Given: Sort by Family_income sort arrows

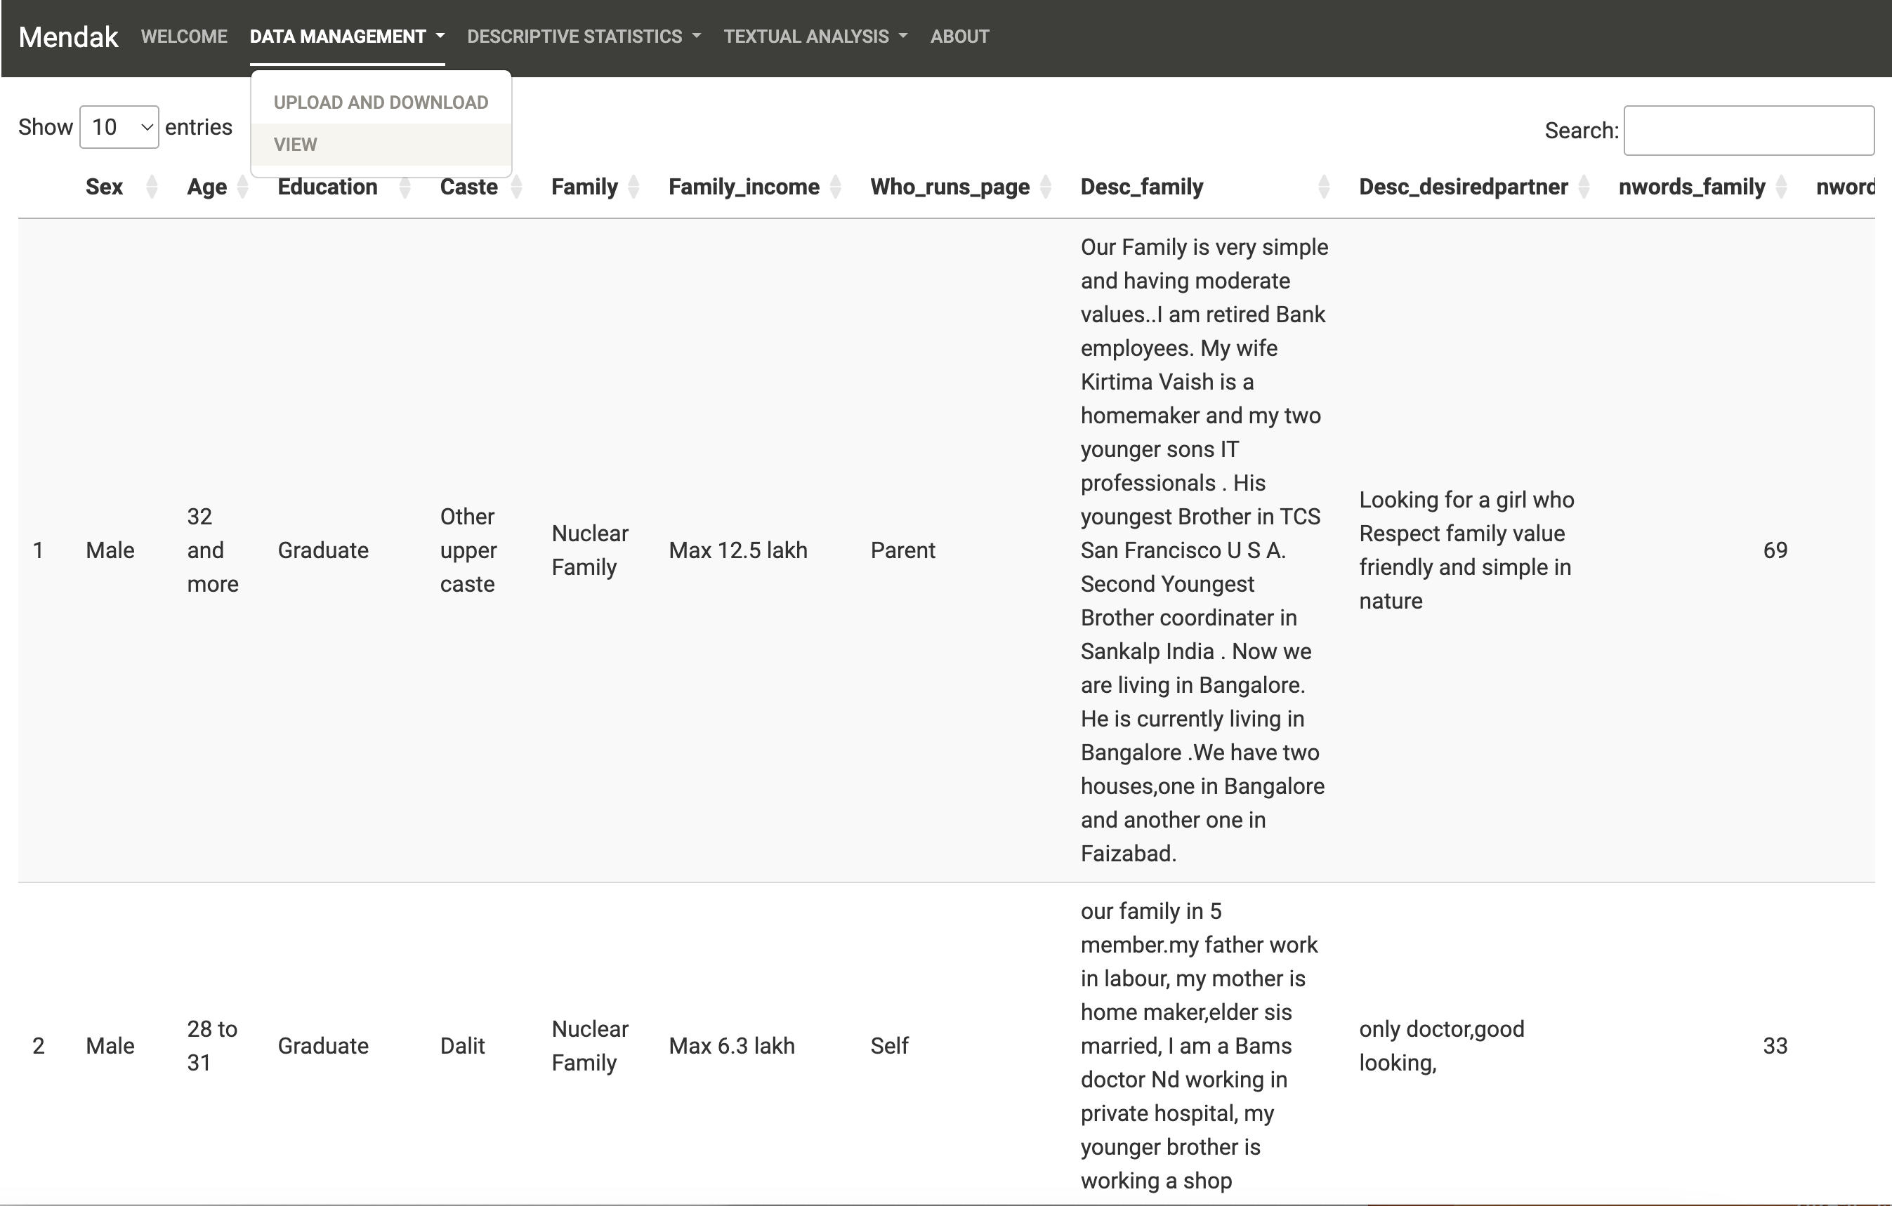Looking at the screenshot, I should pyautogui.click(x=835, y=187).
